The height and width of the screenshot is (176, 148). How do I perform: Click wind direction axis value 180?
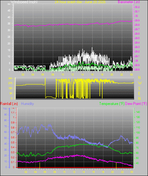(x=10, y=88)
